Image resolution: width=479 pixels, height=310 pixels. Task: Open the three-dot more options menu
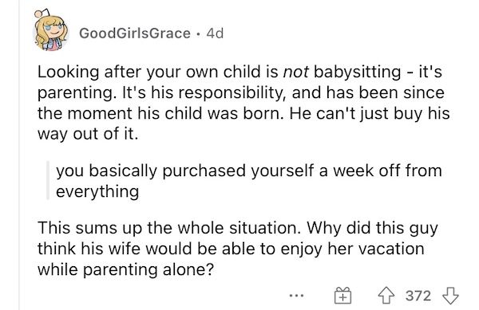pos(296,296)
